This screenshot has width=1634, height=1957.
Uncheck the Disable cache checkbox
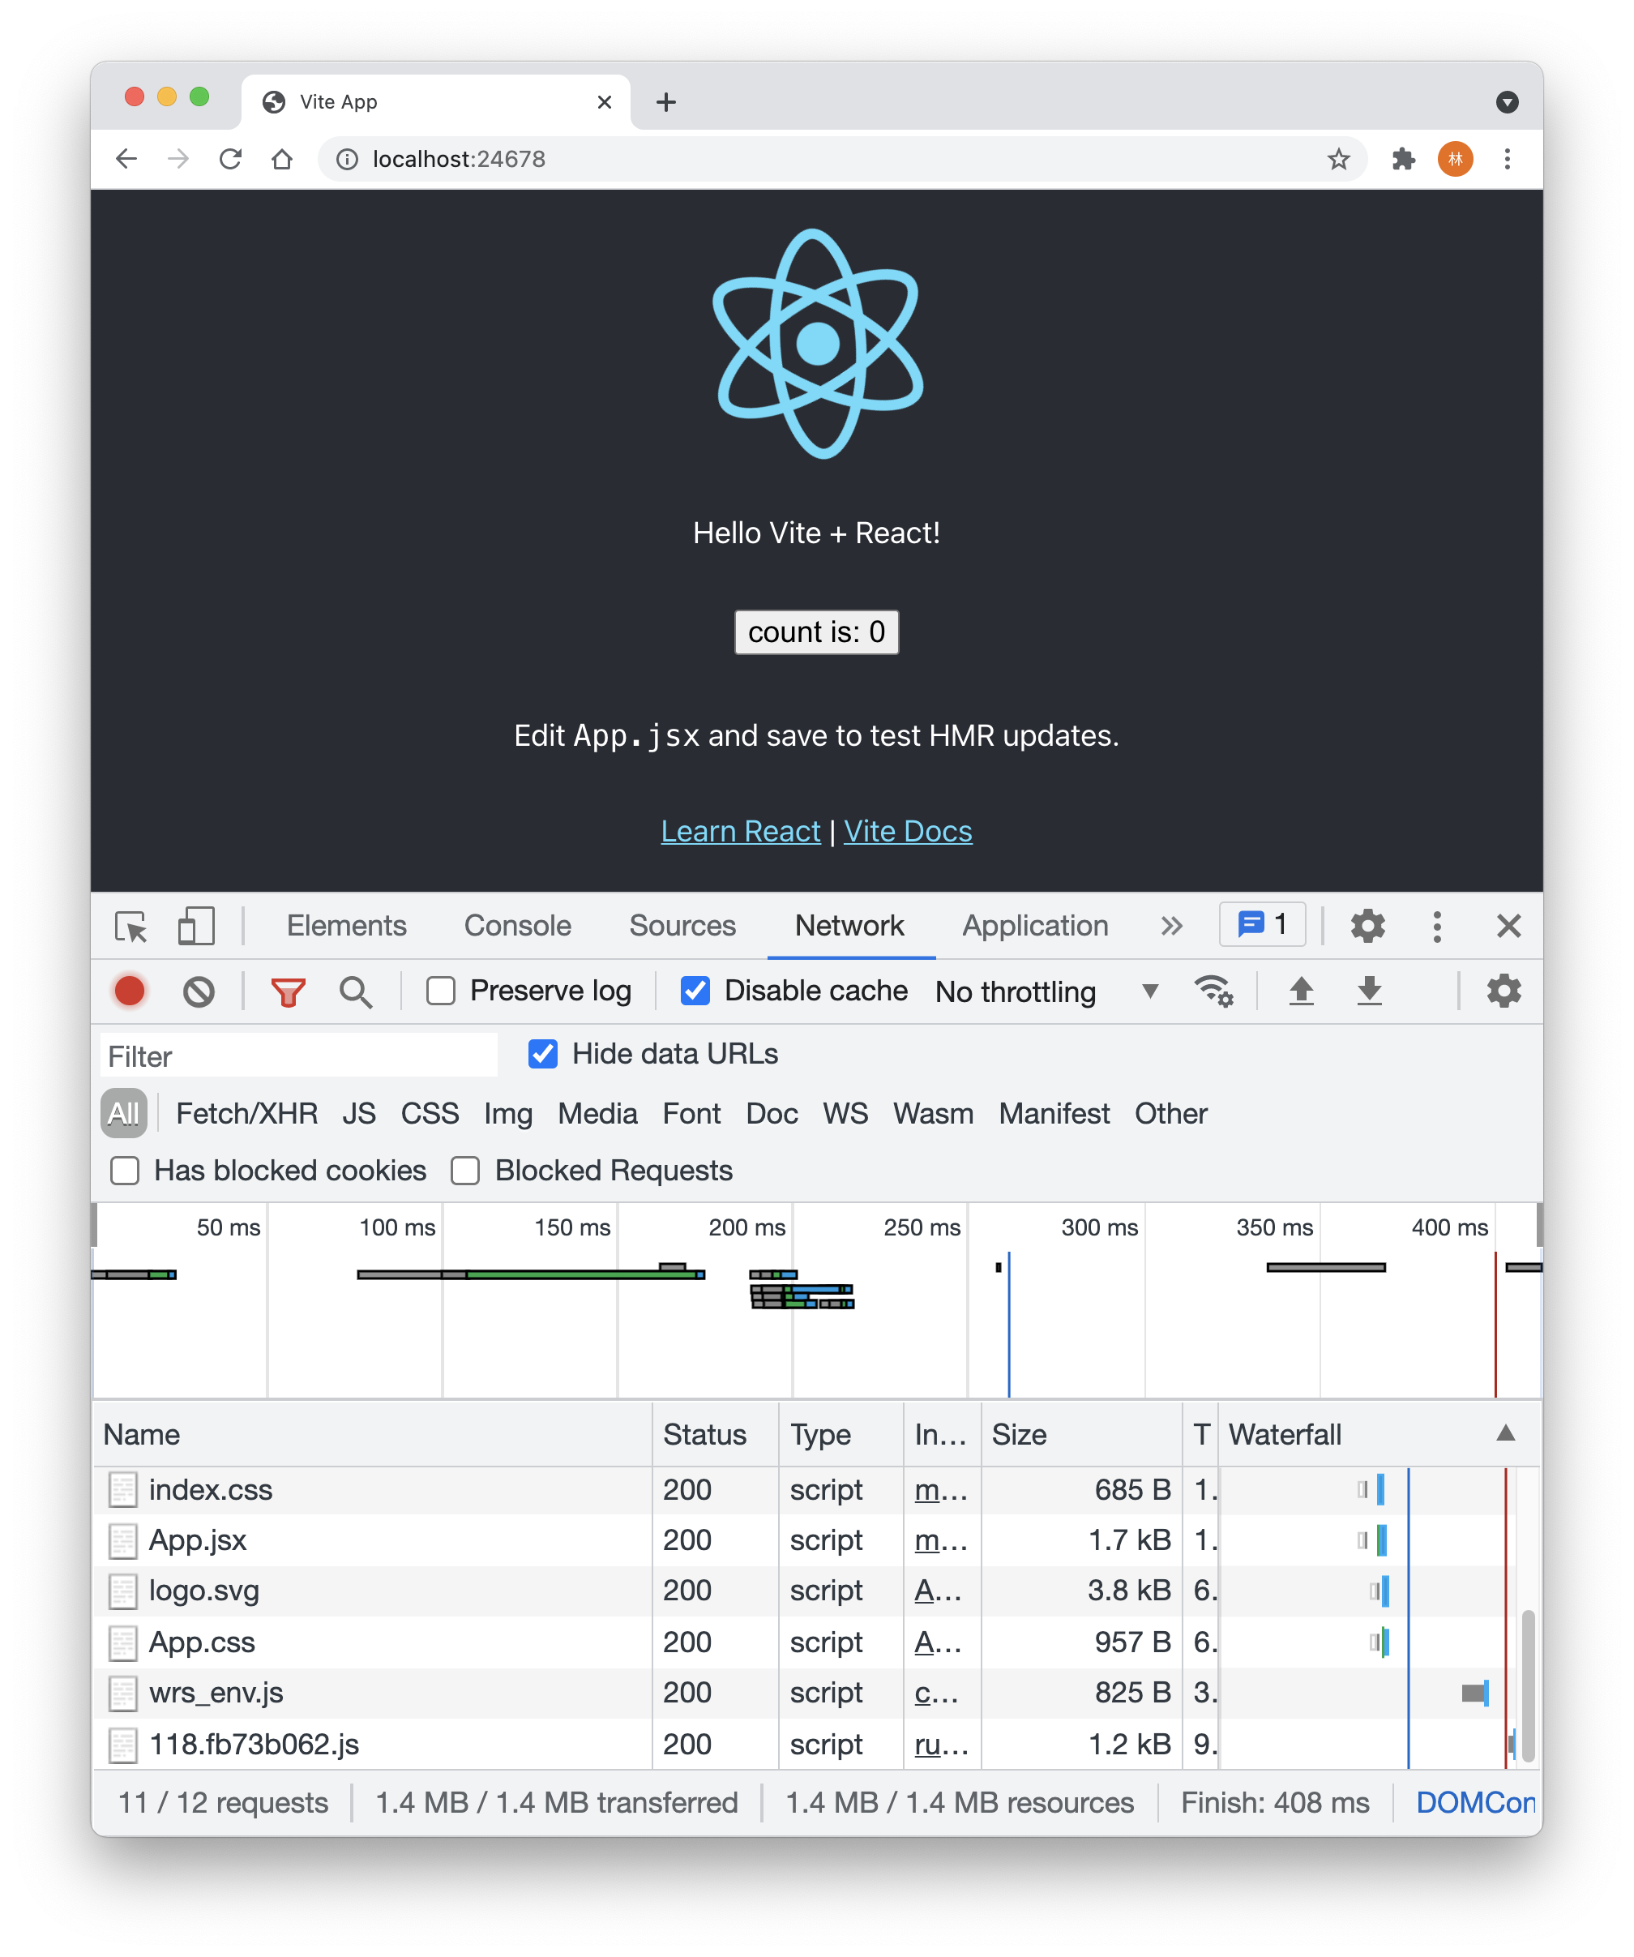[695, 991]
